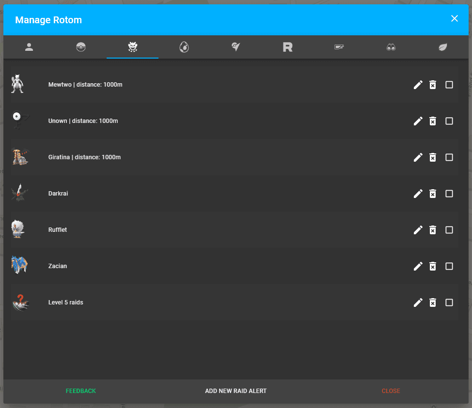Screen dimensions: 472x408
Task: Edit the Darkrai raid alert
Action: [418, 194]
